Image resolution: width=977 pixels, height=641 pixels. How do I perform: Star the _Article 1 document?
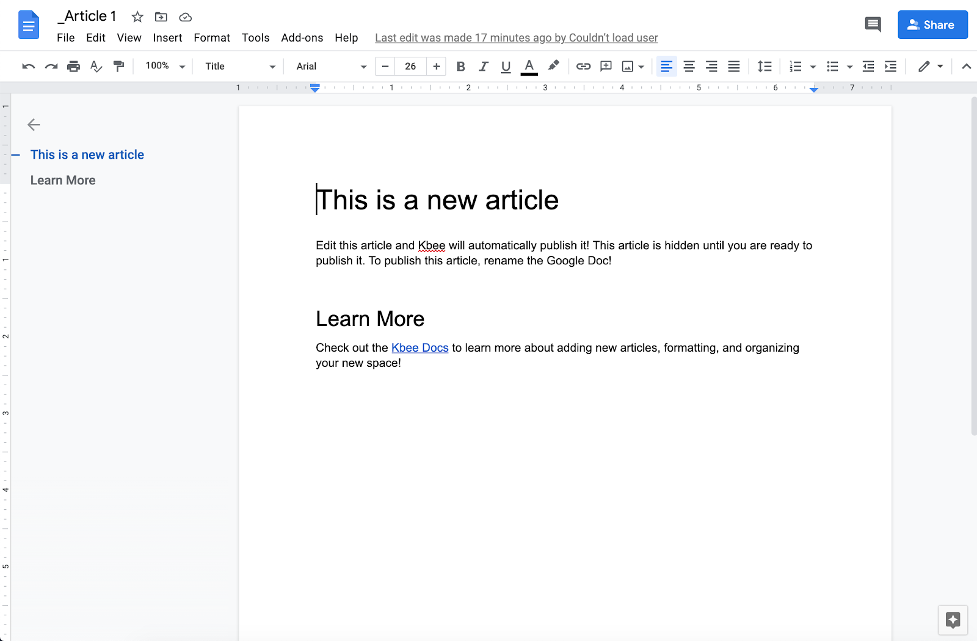[137, 17]
